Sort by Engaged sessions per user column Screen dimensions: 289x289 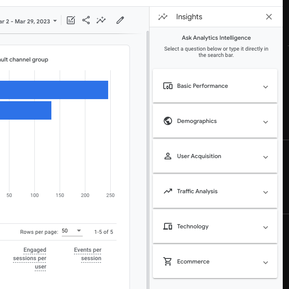(x=30, y=258)
